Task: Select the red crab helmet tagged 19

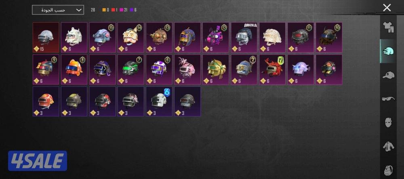Action: click(272, 69)
